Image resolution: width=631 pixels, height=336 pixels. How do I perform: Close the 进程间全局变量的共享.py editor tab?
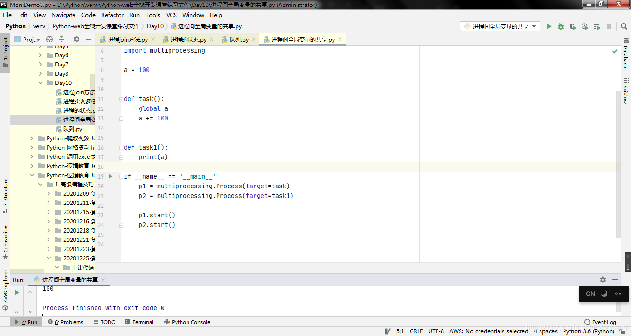(340, 40)
